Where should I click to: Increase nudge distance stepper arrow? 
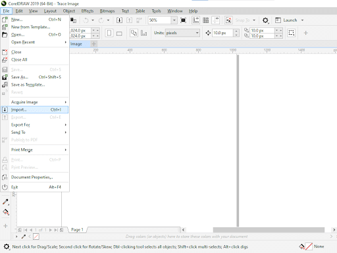[236, 31]
